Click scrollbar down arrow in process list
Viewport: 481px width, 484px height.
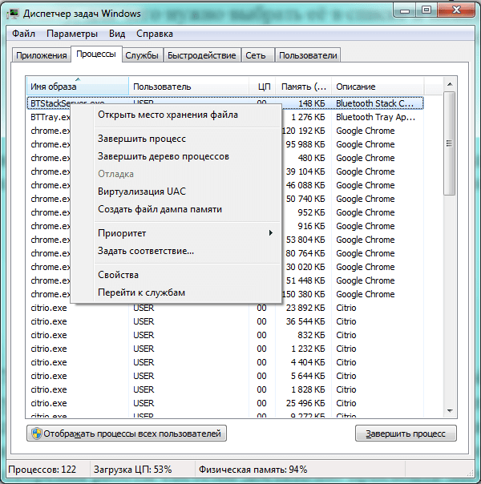pyautogui.click(x=450, y=411)
